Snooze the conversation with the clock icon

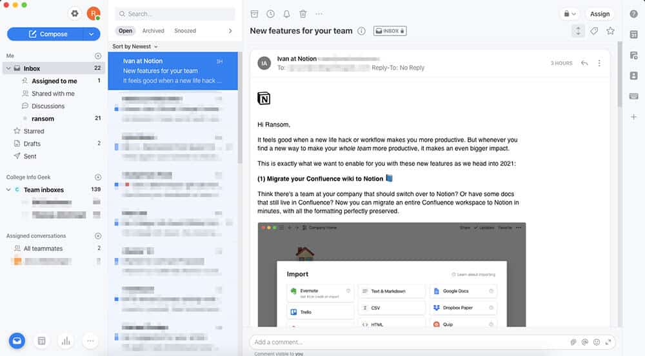(270, 14)
